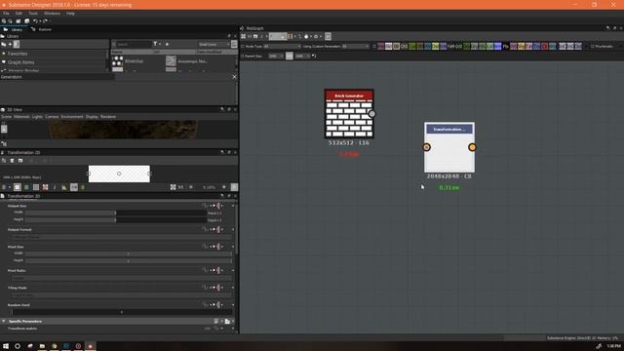Select the Transformation 2D node
Viewport: 624px width, 351px height.
449,147
